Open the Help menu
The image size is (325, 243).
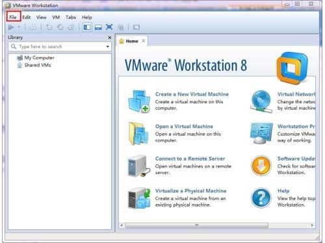coord(86,17)
